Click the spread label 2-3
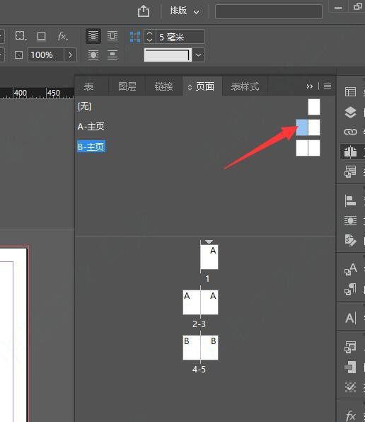The width and height of the screenshot is (365, 422). tap(199, 324)
